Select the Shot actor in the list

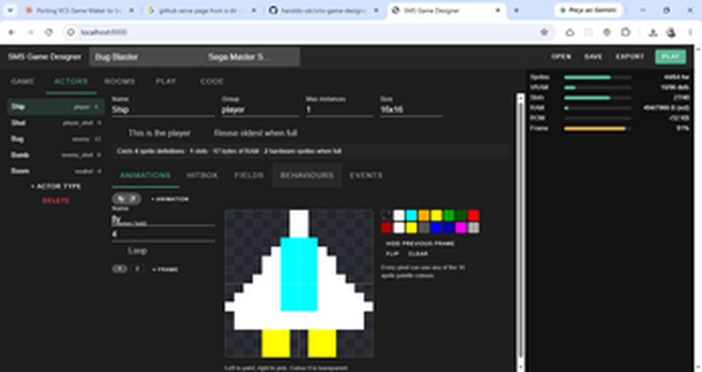[56, 123]
